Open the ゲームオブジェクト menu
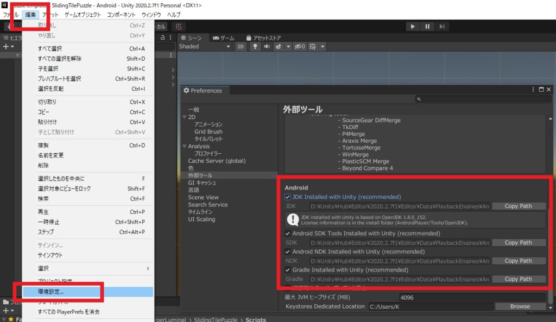The image size is (556, 322). [83, 15]
